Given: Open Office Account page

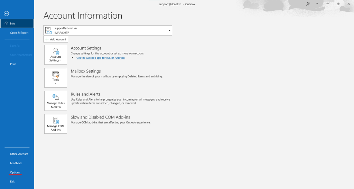Looking at the screenshot, I should pyautogui.click(x=19, y=154).
